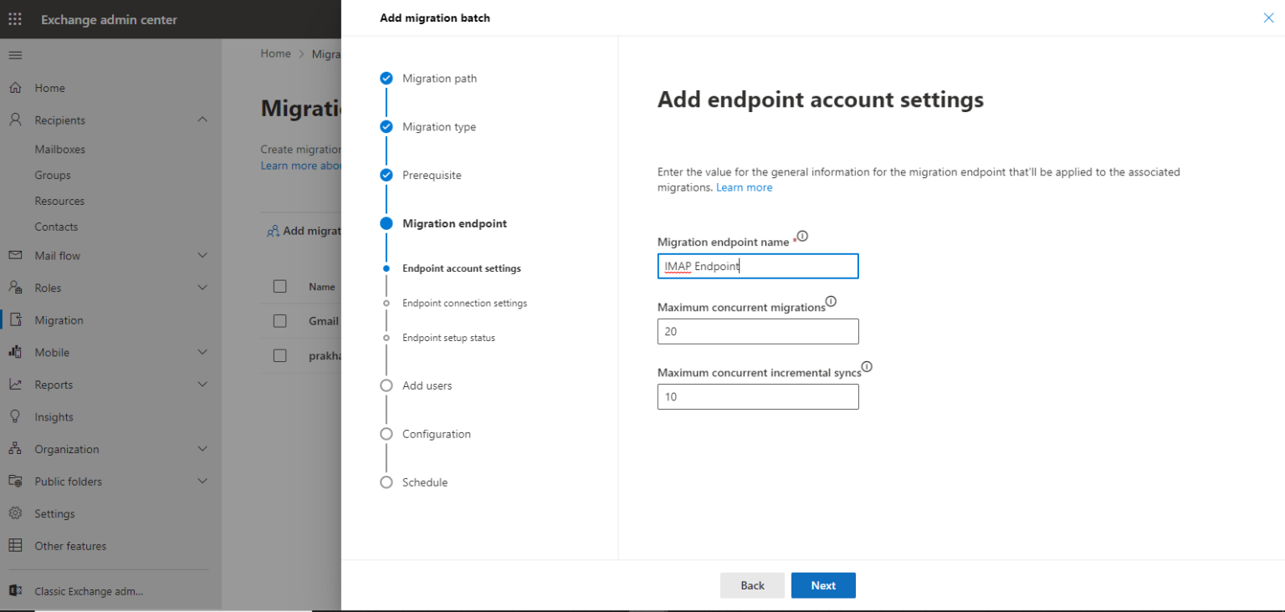This screenshot has width=1285, height=612.
Task: Click inside the Migration endpoint name field
Action: [757, 266]
